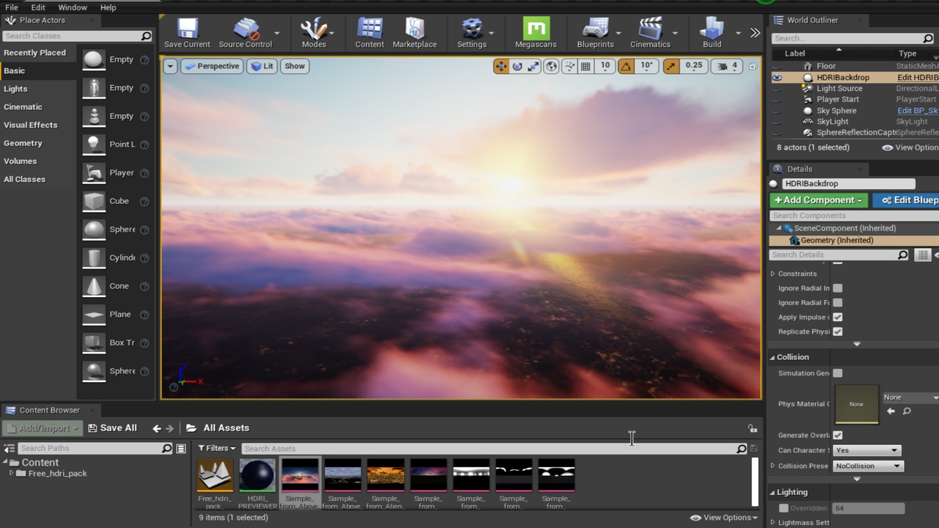Open the Collision Presets NoCollision dropdown
The height and width of the screenshot is (528, 939).
(868, 466)
